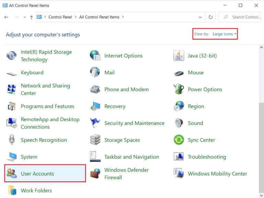Go back with the back arrow
Screen dimensions: 264x198
click(x=6, y=17)
